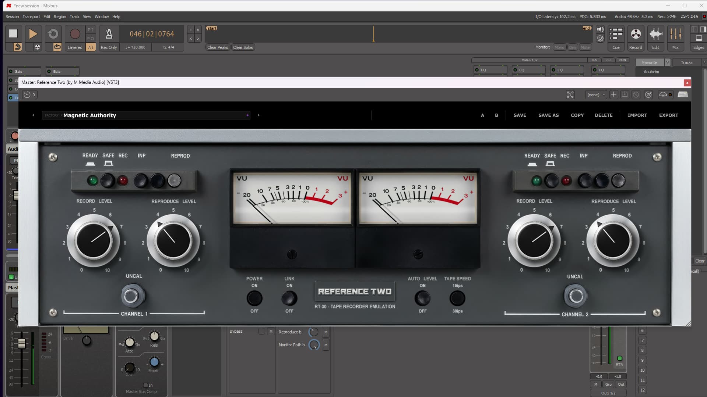Open the Track menu
This screenshot has width=707, height=397.
pos(74,17)
